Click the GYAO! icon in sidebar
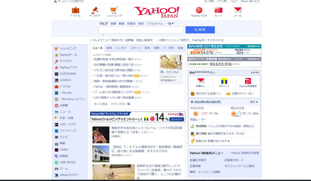This screenshot has height=181, width=311. pyautogui.click(x=56, y=150)
